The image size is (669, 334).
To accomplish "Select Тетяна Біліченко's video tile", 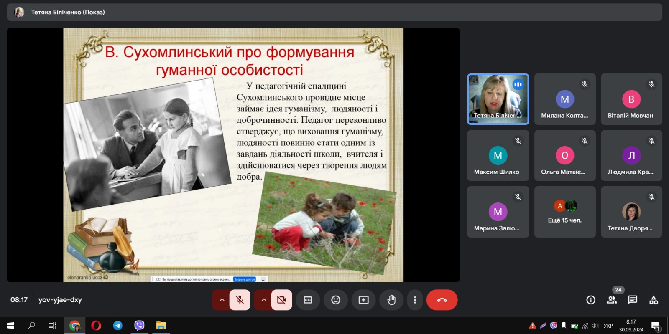I will 498,99.
